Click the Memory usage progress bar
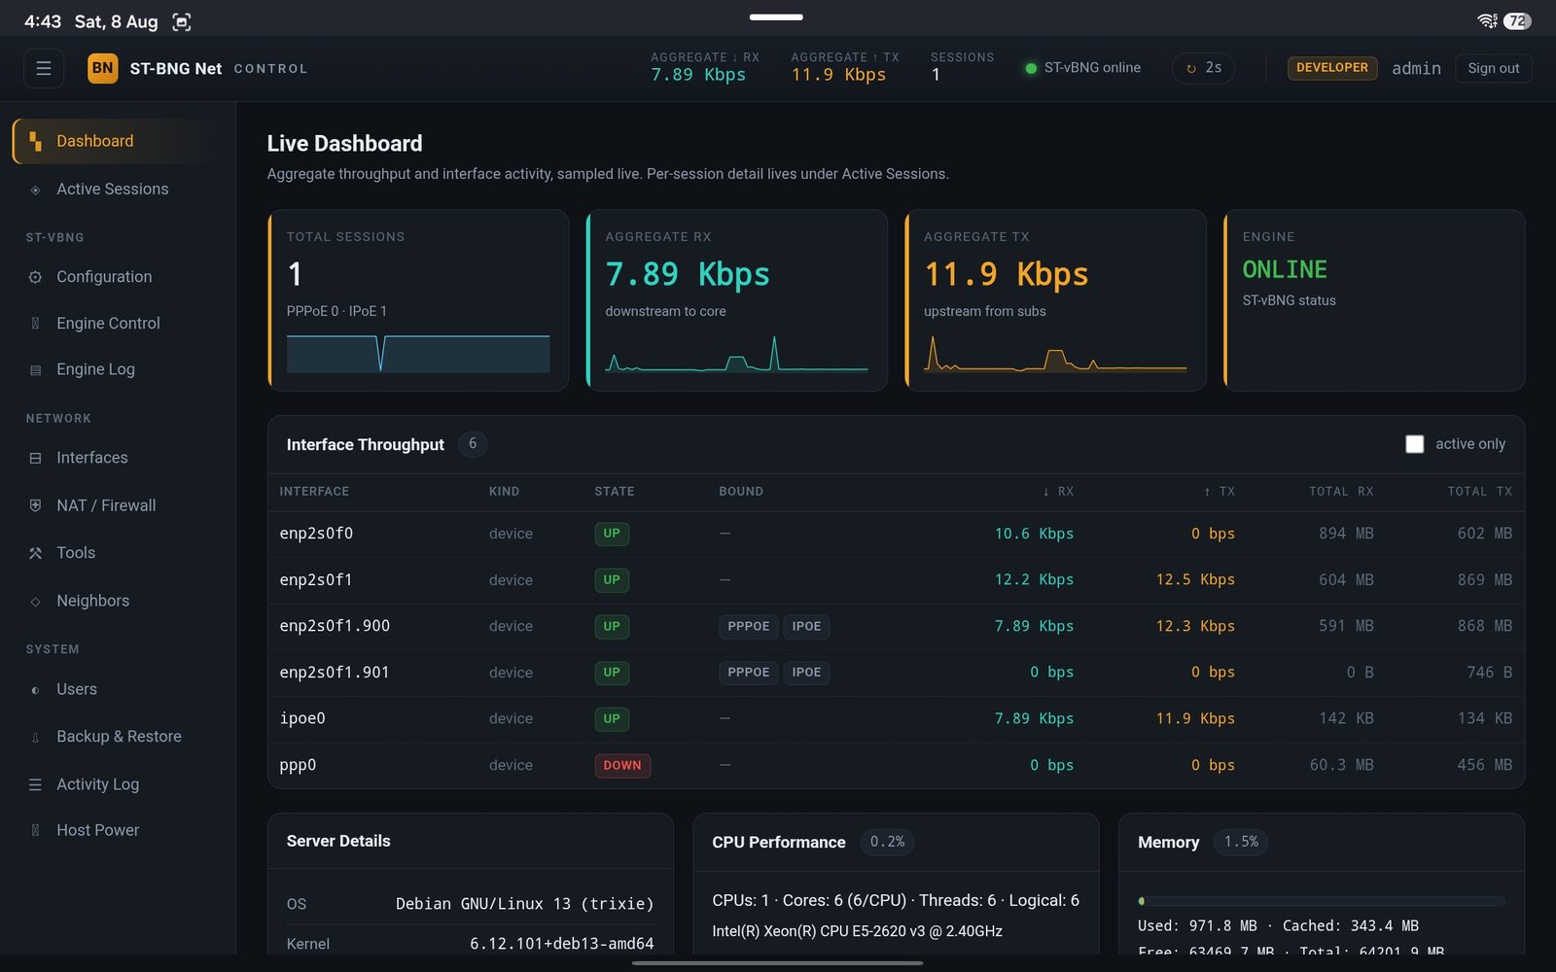 pyautogui.click(x=1321, y=901)
